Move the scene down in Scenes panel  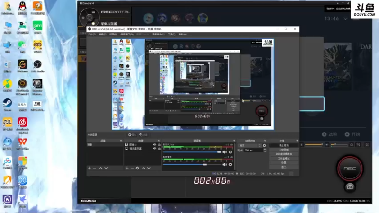106,168
